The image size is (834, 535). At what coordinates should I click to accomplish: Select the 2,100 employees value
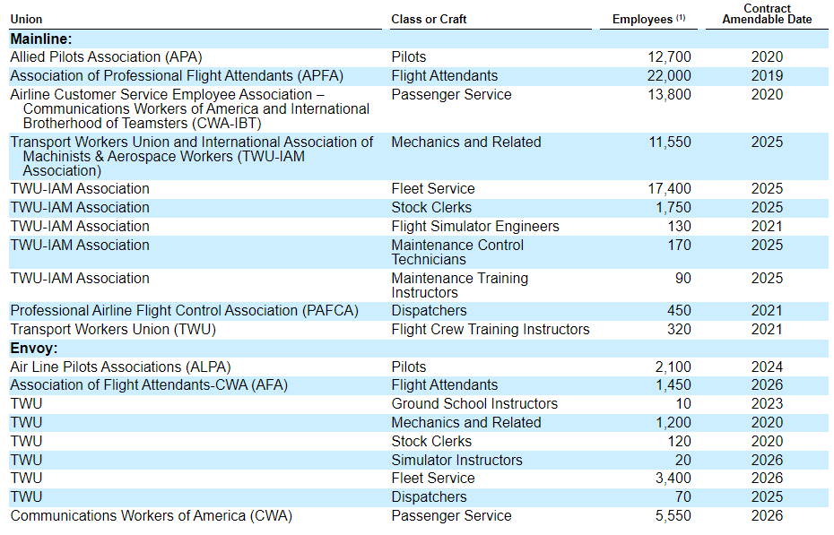coord(673,367)
